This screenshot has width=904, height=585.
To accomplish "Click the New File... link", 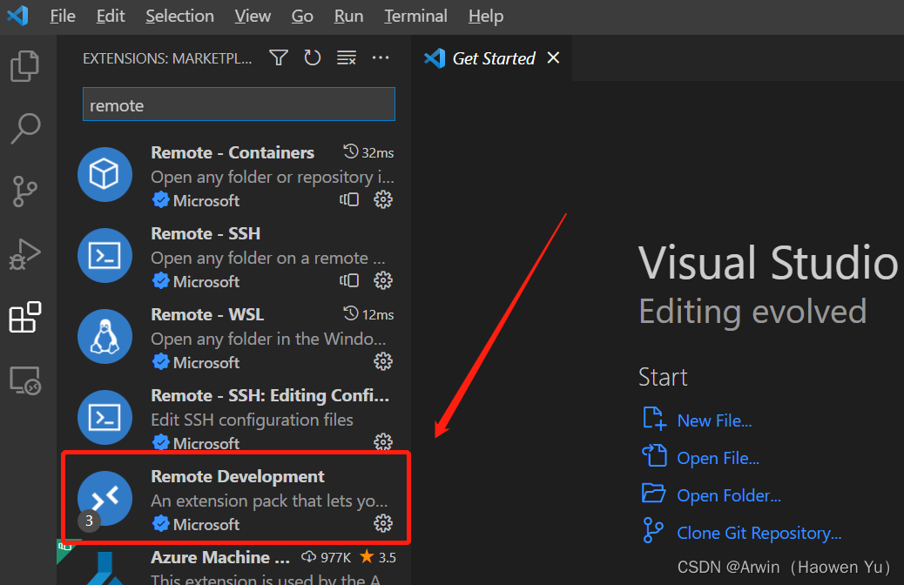I will coord(714,420).
